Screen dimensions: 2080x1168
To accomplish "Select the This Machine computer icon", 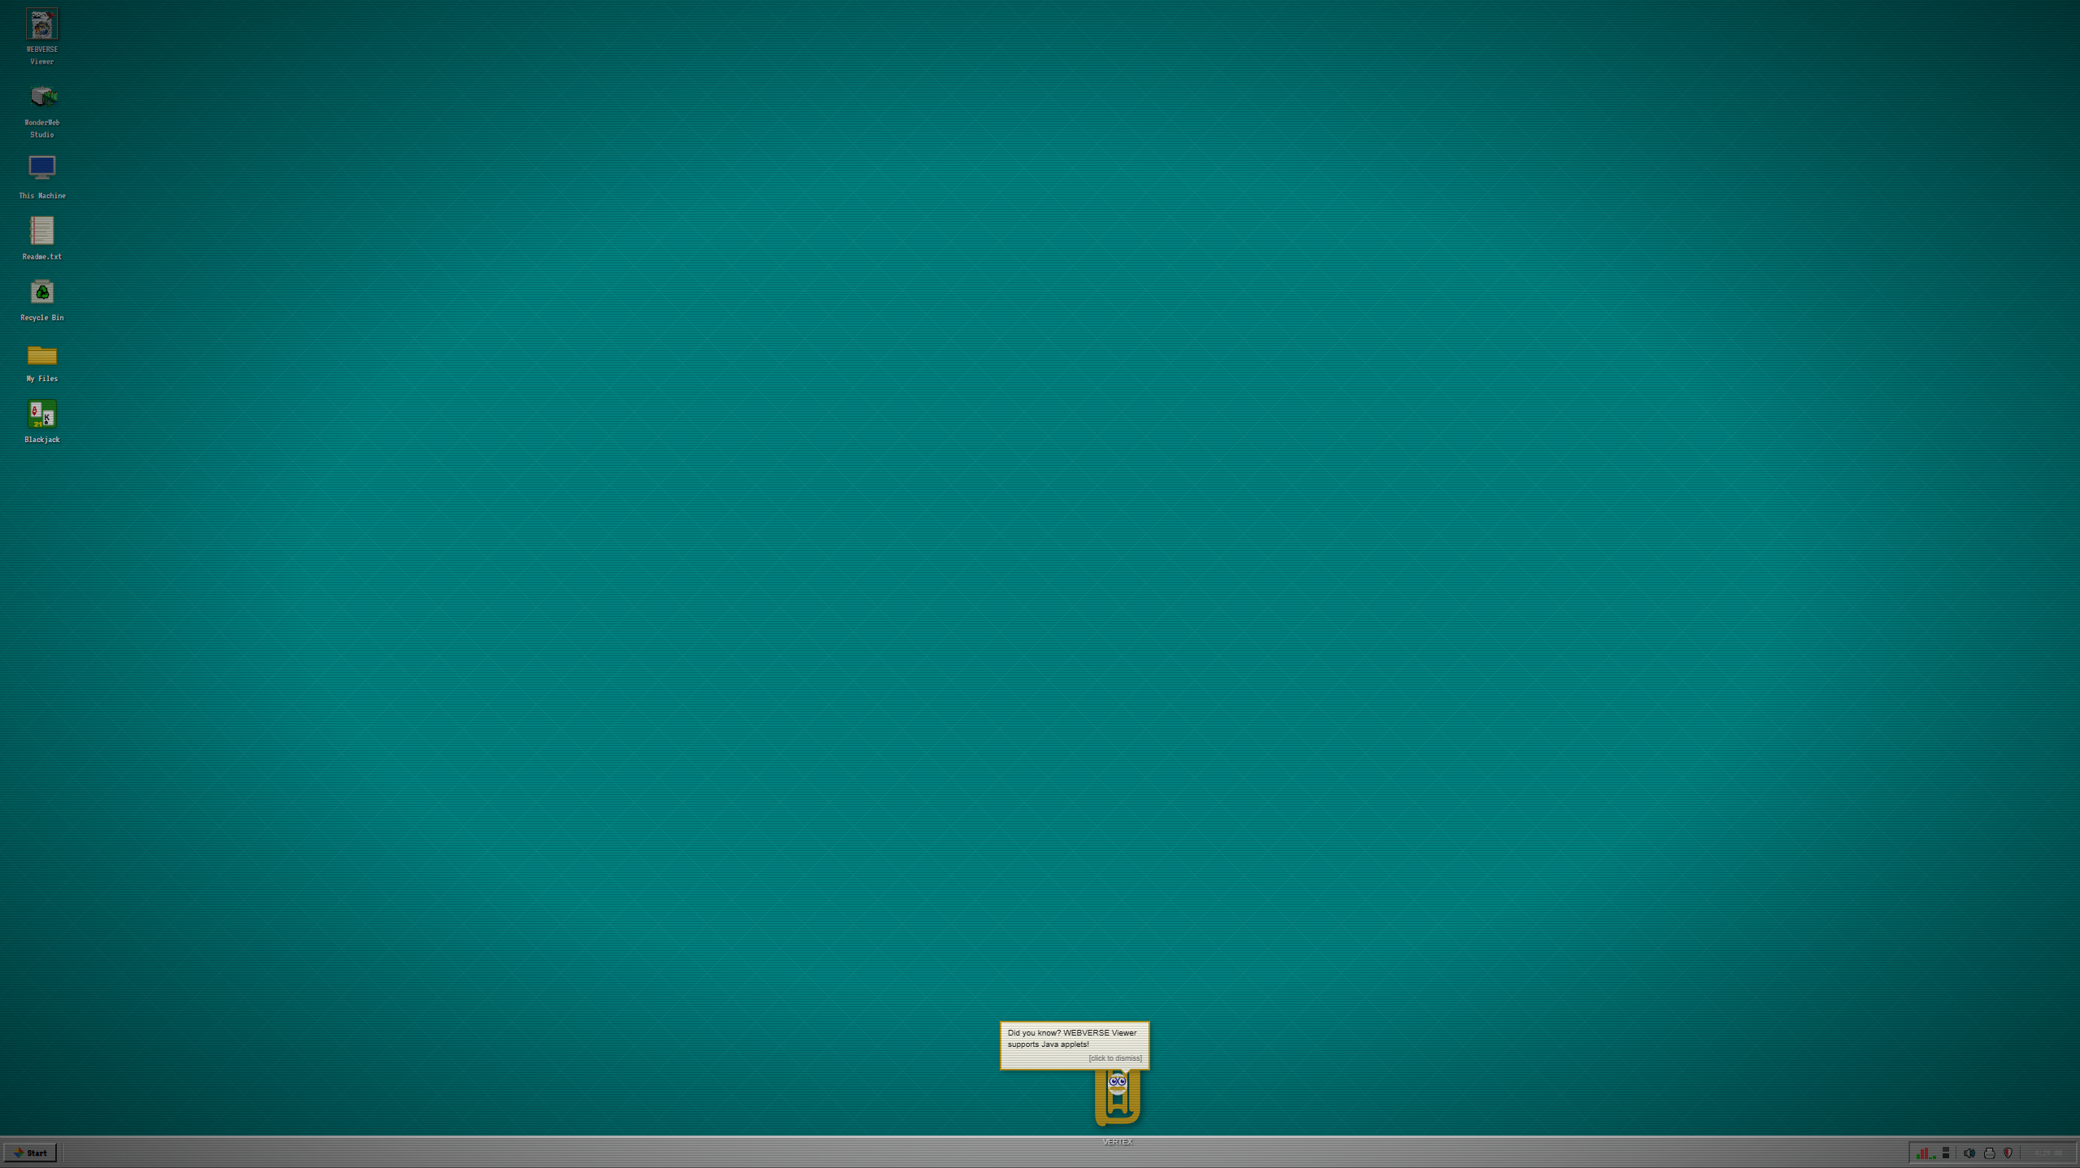I will tap(41, 167).
